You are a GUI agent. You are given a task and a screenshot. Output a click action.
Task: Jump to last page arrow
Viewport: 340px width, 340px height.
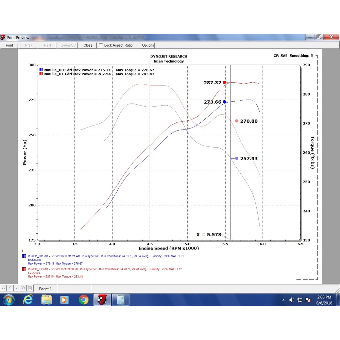tap(23, 288)
